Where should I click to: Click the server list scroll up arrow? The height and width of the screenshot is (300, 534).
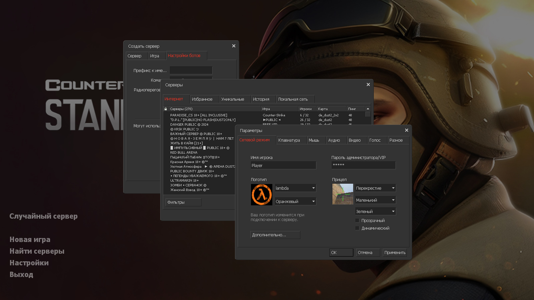[368, 109]
